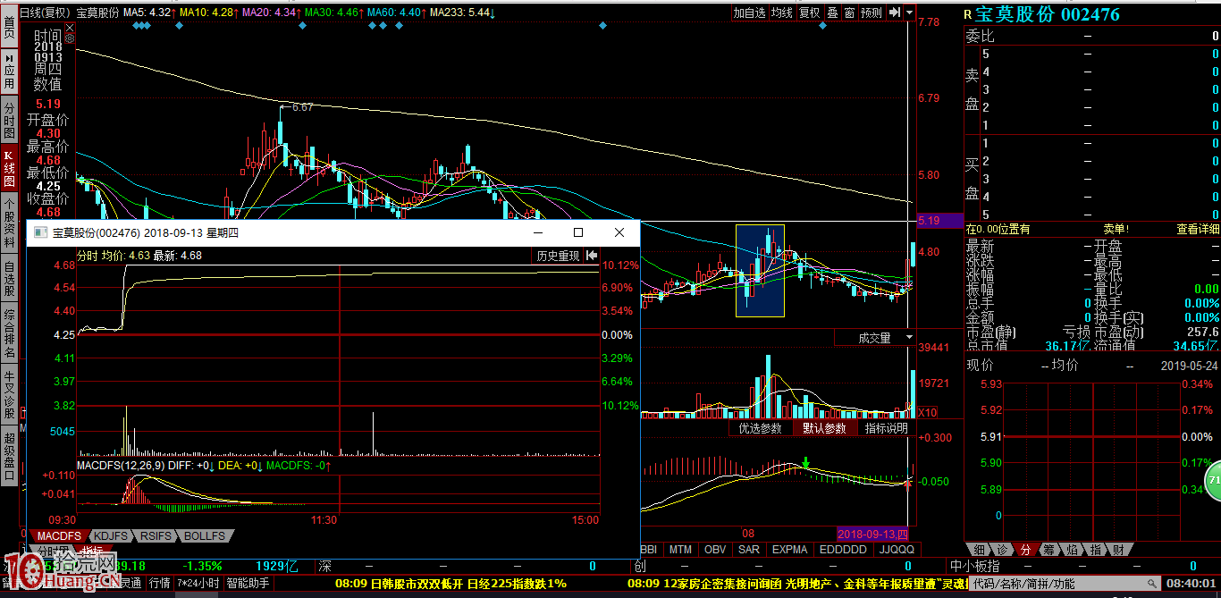Click the 预测 forecast button
The image size is (1221, 598).
872,13
